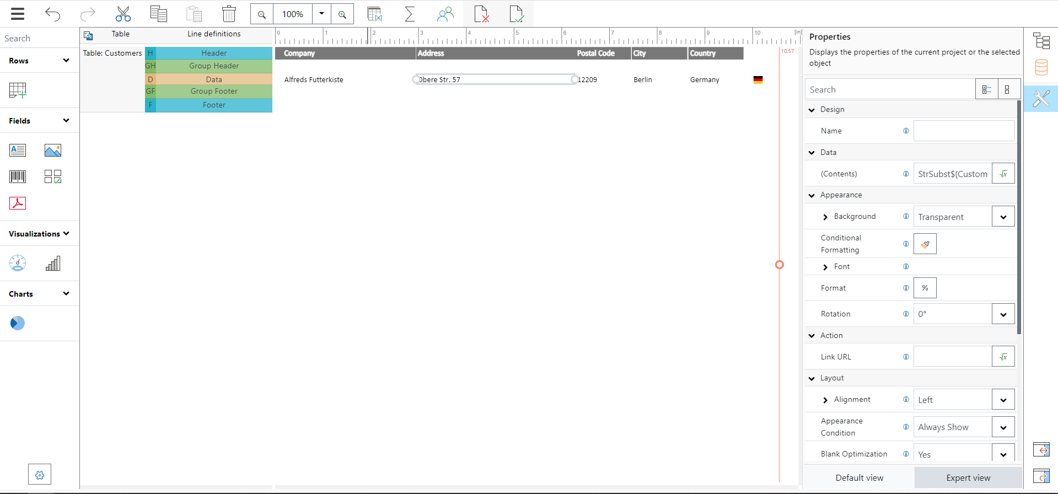
Task: Collapse the Appearance property group
Action: click(x=812, y=195)
